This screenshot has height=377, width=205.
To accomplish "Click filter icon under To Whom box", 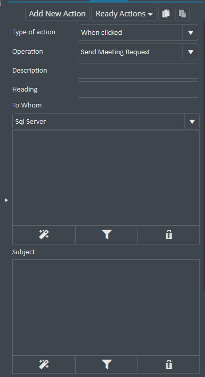I will tap(106, 235).
